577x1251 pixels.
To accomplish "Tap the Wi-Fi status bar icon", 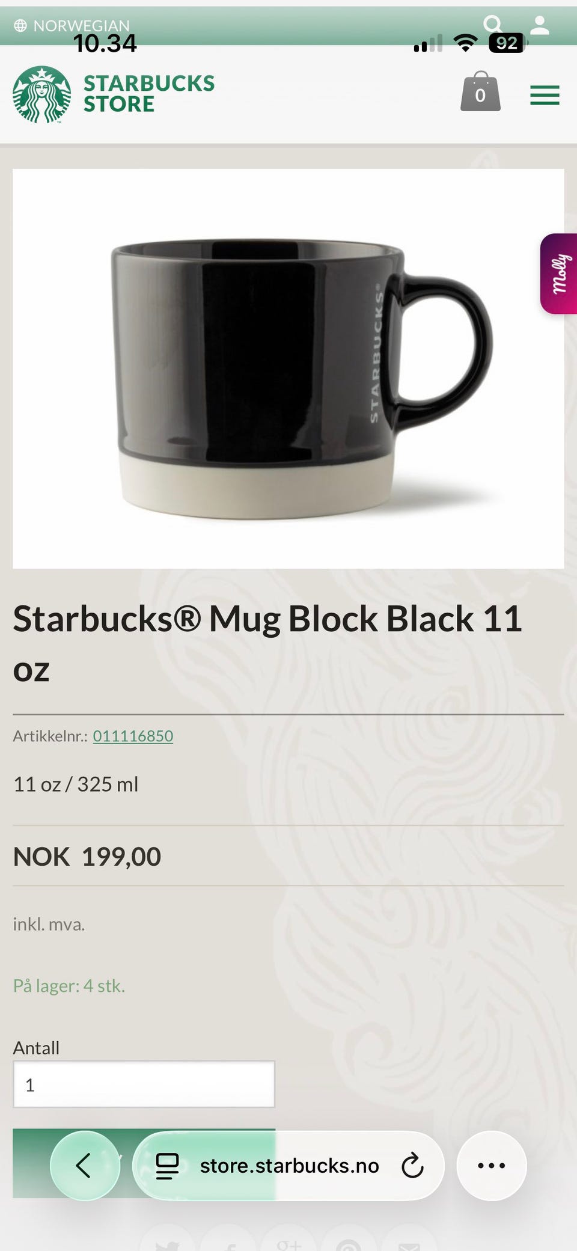I will (465, 43).
